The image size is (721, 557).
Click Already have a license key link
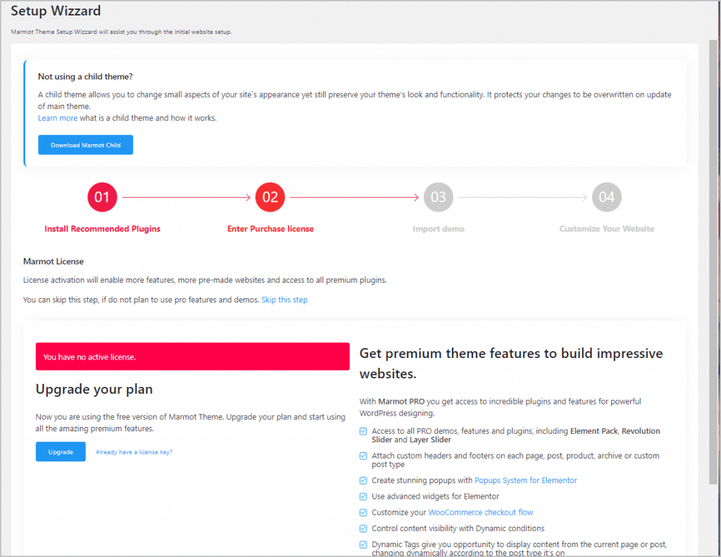[134, 452]
